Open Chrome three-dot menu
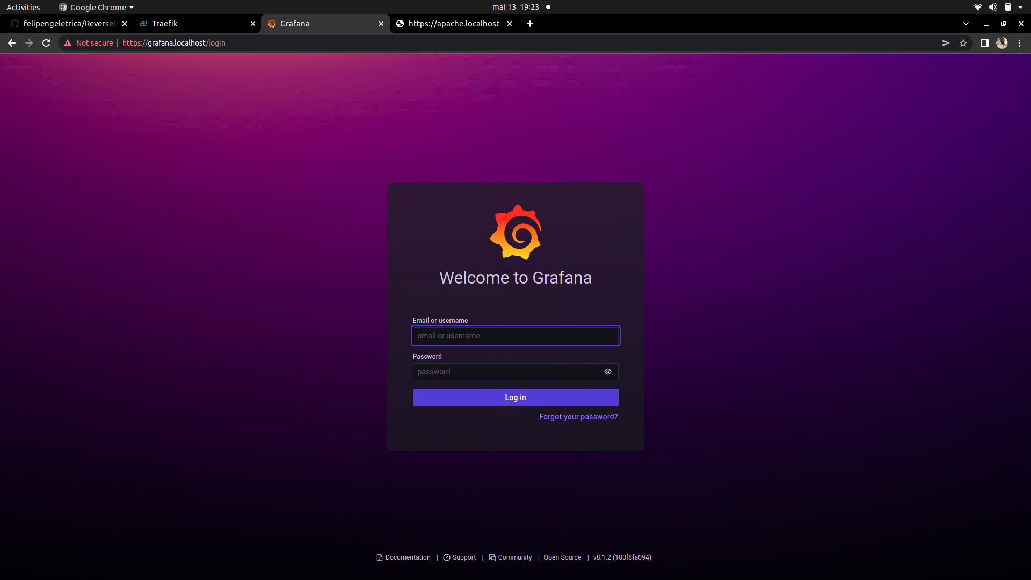The image size is (1031, 580). click(1019, 43)
